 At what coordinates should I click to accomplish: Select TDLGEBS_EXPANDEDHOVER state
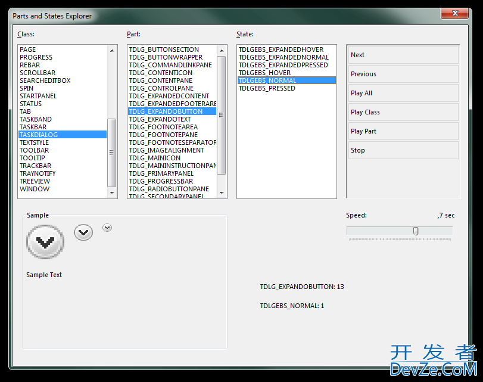pyautogui.click(x=287, y=49)
